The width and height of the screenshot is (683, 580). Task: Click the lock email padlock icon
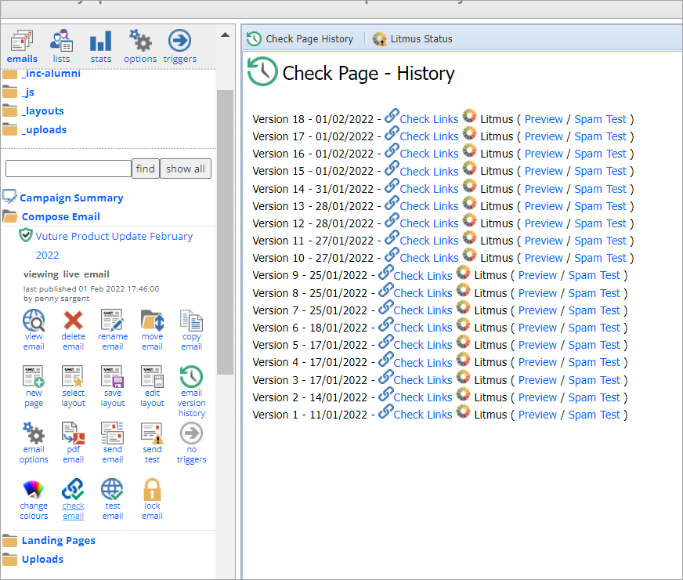click(152, 489)
